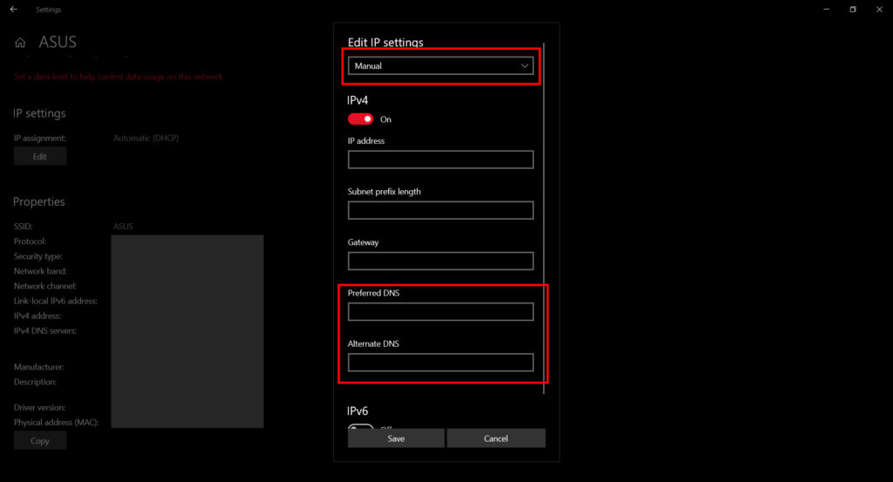Close the Settings window

(x=880, y=10)
